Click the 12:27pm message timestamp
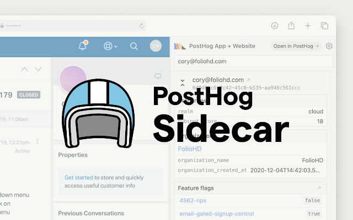 tap(15, 142)
